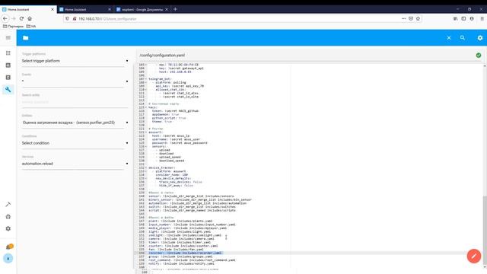The image size is (487, 274).
Task: Click the media_player include mplayer.yaml line
Action: click(188, 228)
